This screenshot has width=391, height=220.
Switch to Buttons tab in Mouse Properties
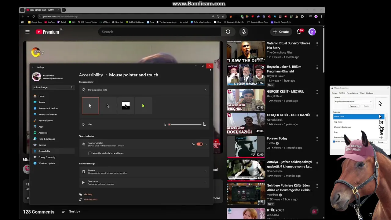pos(335,93)
